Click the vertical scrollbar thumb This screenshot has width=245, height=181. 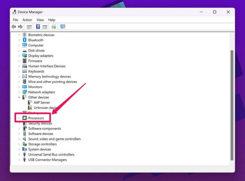[x=232, y=104]
